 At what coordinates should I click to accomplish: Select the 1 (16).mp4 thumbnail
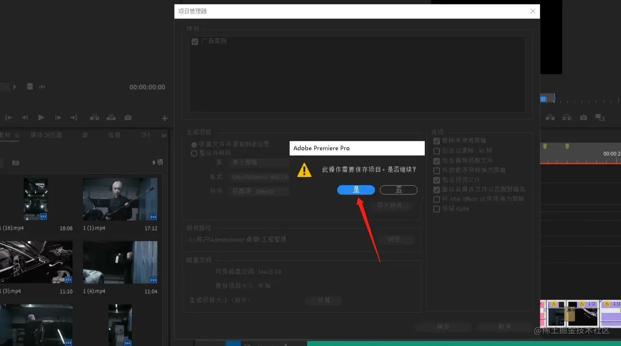36,199
